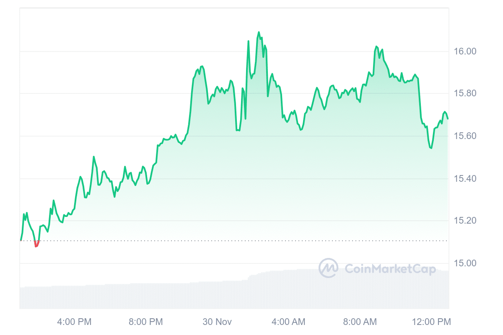Click the highest peak of the price line

pyautogui.click(x=259, y=32)
